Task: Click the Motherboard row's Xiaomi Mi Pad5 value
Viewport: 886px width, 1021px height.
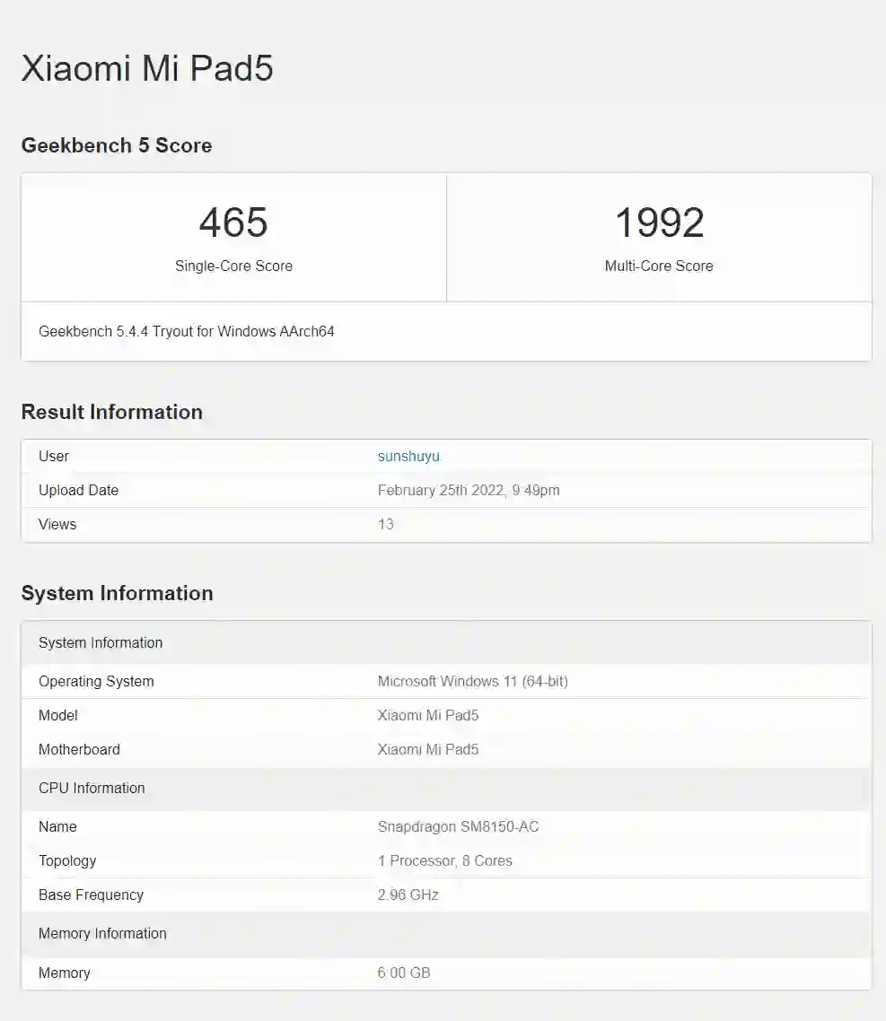Action: 428,749
